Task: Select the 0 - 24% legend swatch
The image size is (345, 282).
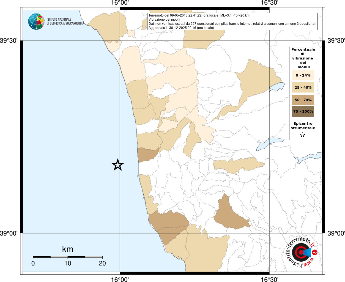Action: (303, 75)
